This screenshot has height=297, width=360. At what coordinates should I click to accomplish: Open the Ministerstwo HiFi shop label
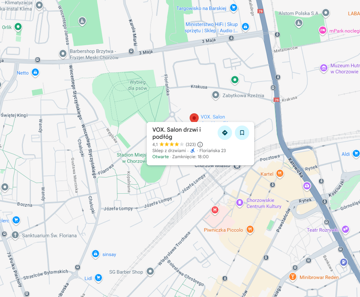[211, 27]
